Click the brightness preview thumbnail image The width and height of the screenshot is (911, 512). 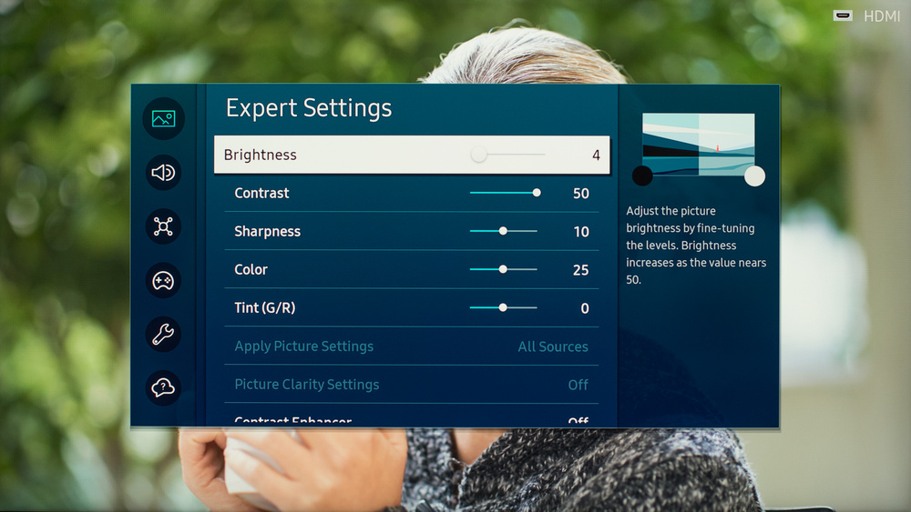[x=698, y=144]
